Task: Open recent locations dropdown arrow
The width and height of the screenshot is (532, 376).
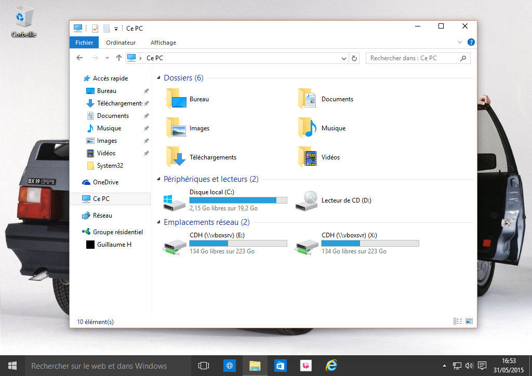Action: click(107, 58)
